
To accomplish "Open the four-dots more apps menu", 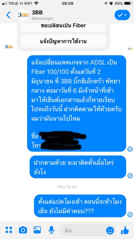I will point(9,230).
